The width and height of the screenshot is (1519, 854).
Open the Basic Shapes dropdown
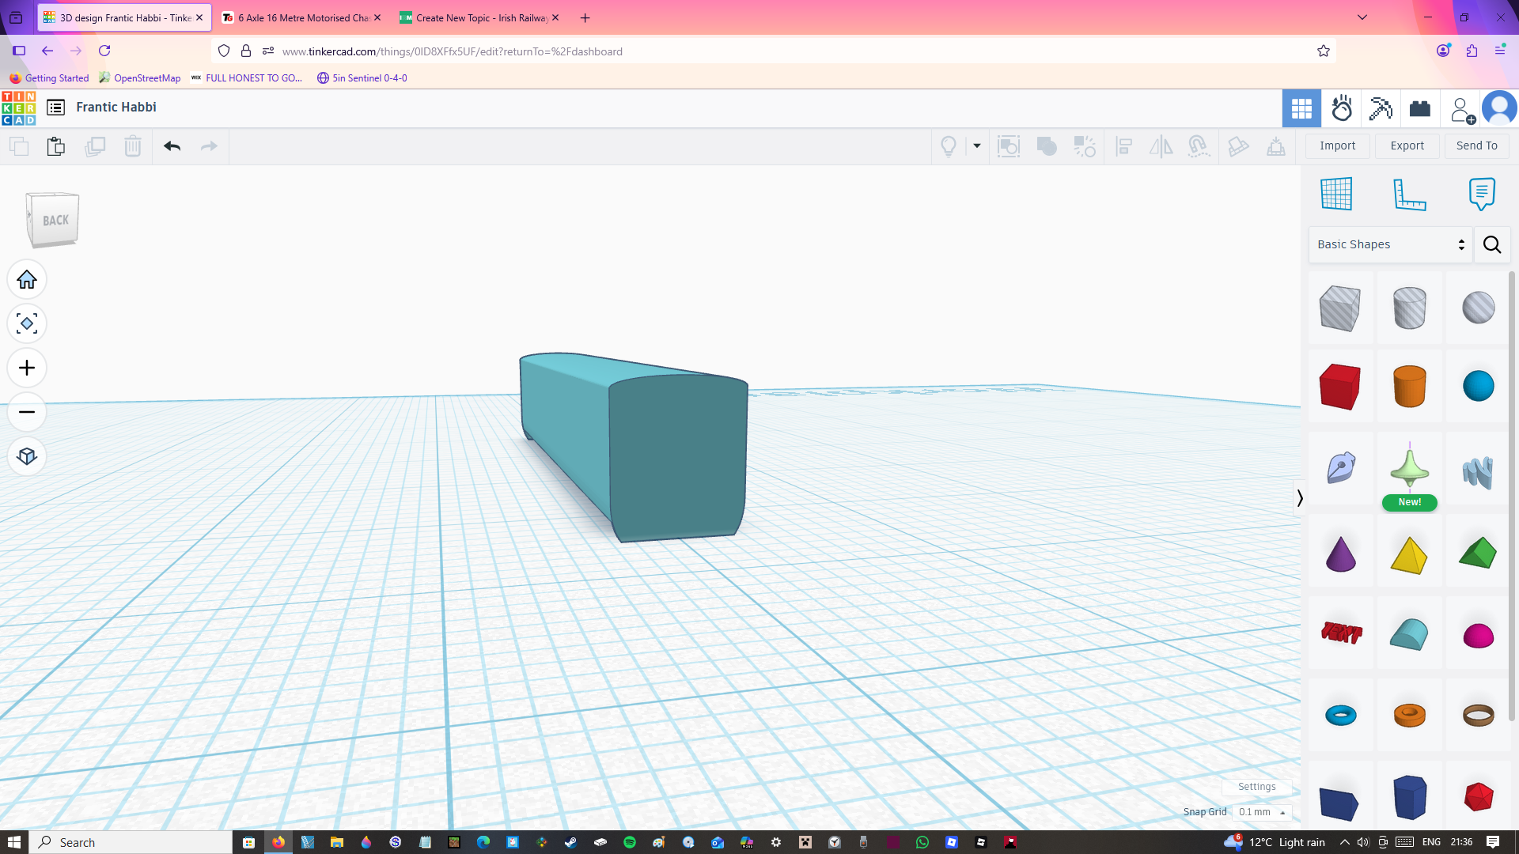[1390, 244]
